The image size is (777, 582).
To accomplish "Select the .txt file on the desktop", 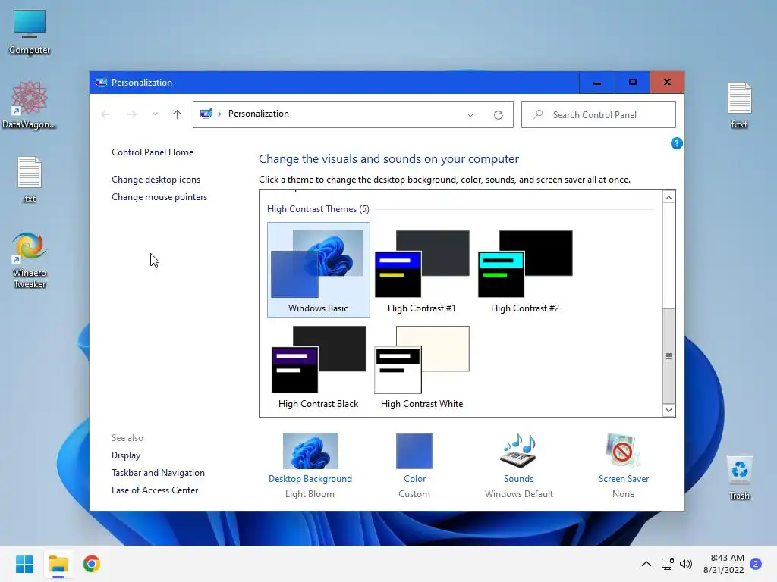I will coord(30,180).
